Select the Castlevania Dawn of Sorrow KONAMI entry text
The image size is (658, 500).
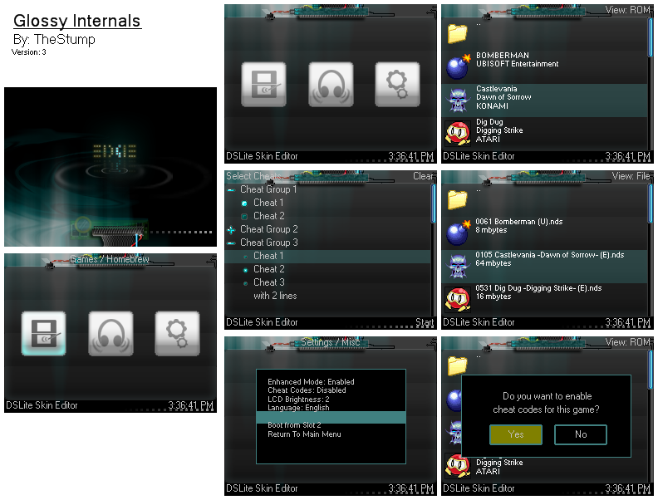click(x=503, y=97)
